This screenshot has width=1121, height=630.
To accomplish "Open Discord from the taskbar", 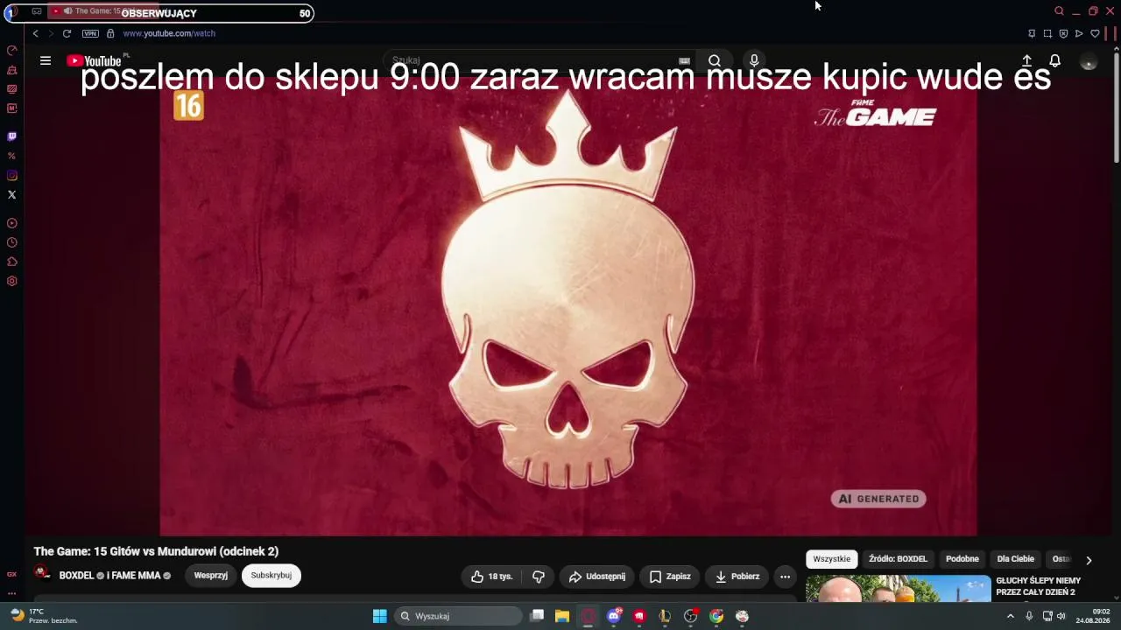I will [x=614, y=616].
